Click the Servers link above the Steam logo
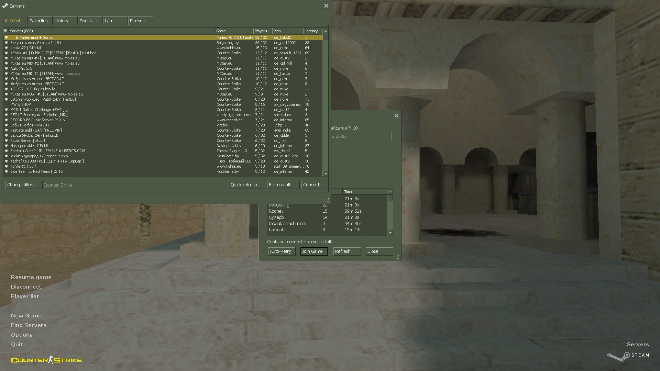 638,345
